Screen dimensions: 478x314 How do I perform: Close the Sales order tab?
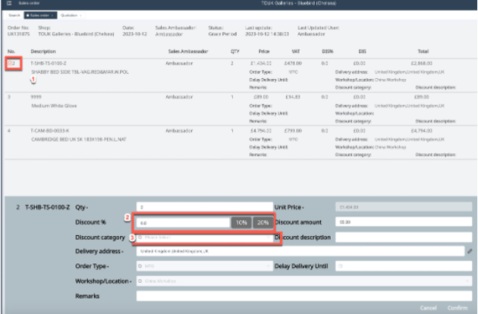coord(52,15)
